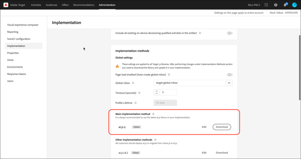
Task: Expand the Global mbox dropdown arrow
Action: 229,83
